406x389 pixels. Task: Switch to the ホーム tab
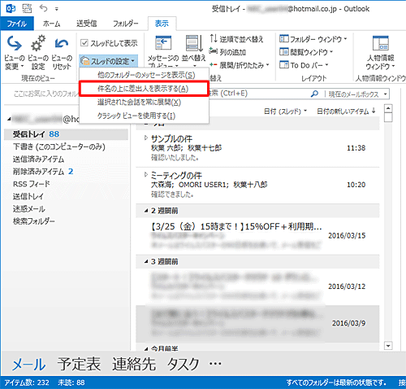[51, 24]
